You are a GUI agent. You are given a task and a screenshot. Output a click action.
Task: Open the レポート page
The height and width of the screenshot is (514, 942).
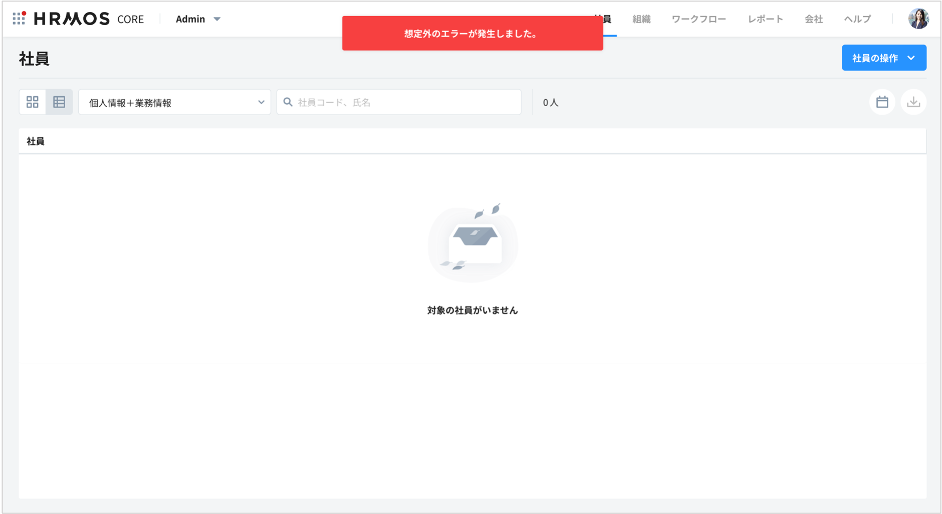tap(765, 19)
